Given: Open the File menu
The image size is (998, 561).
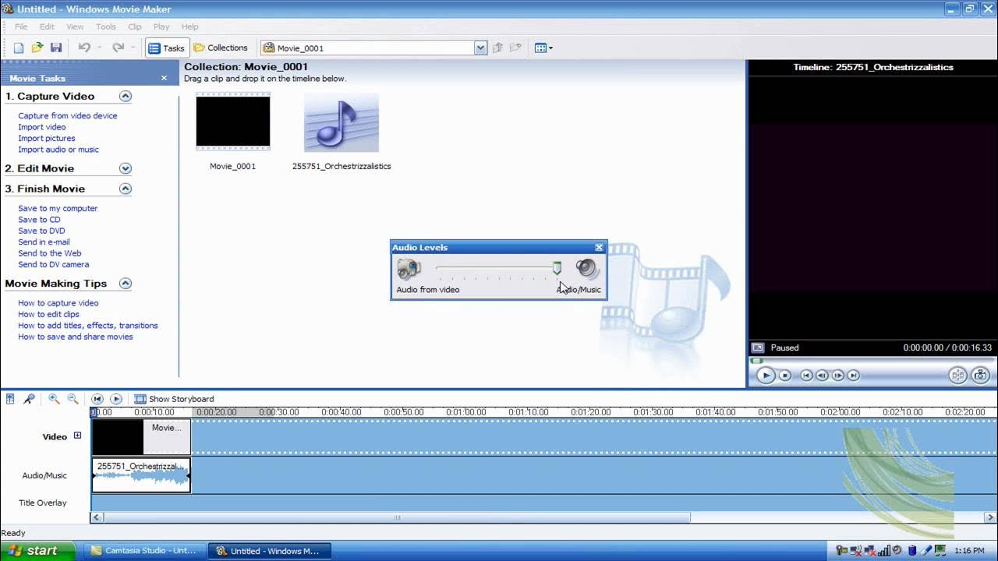Looking at the screenshot, I should pyautogui.click(x=21, y=26).
